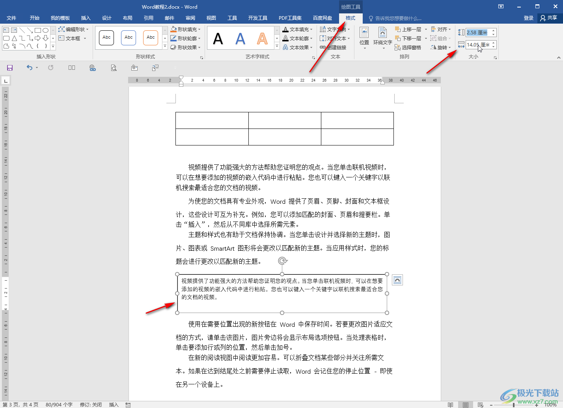Switch to the Review (审阅) tab
This screenshot has height=408, width=563.
pos(190,18)
